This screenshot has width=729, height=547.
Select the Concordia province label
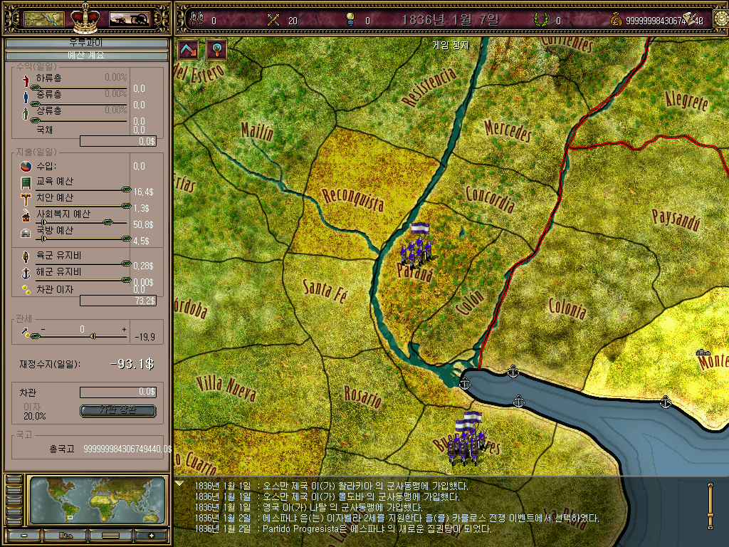[x=491, y=199]
